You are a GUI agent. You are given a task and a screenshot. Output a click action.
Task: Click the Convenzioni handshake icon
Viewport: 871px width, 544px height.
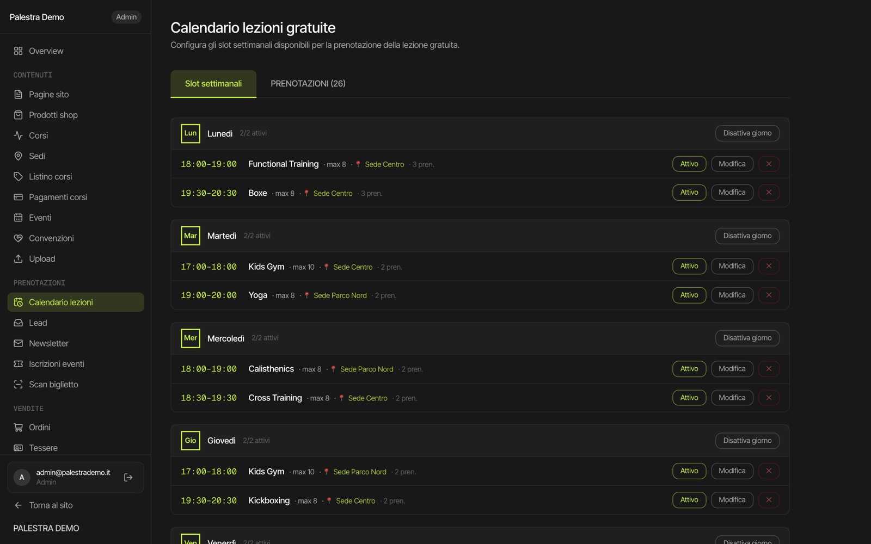(18, 238)
